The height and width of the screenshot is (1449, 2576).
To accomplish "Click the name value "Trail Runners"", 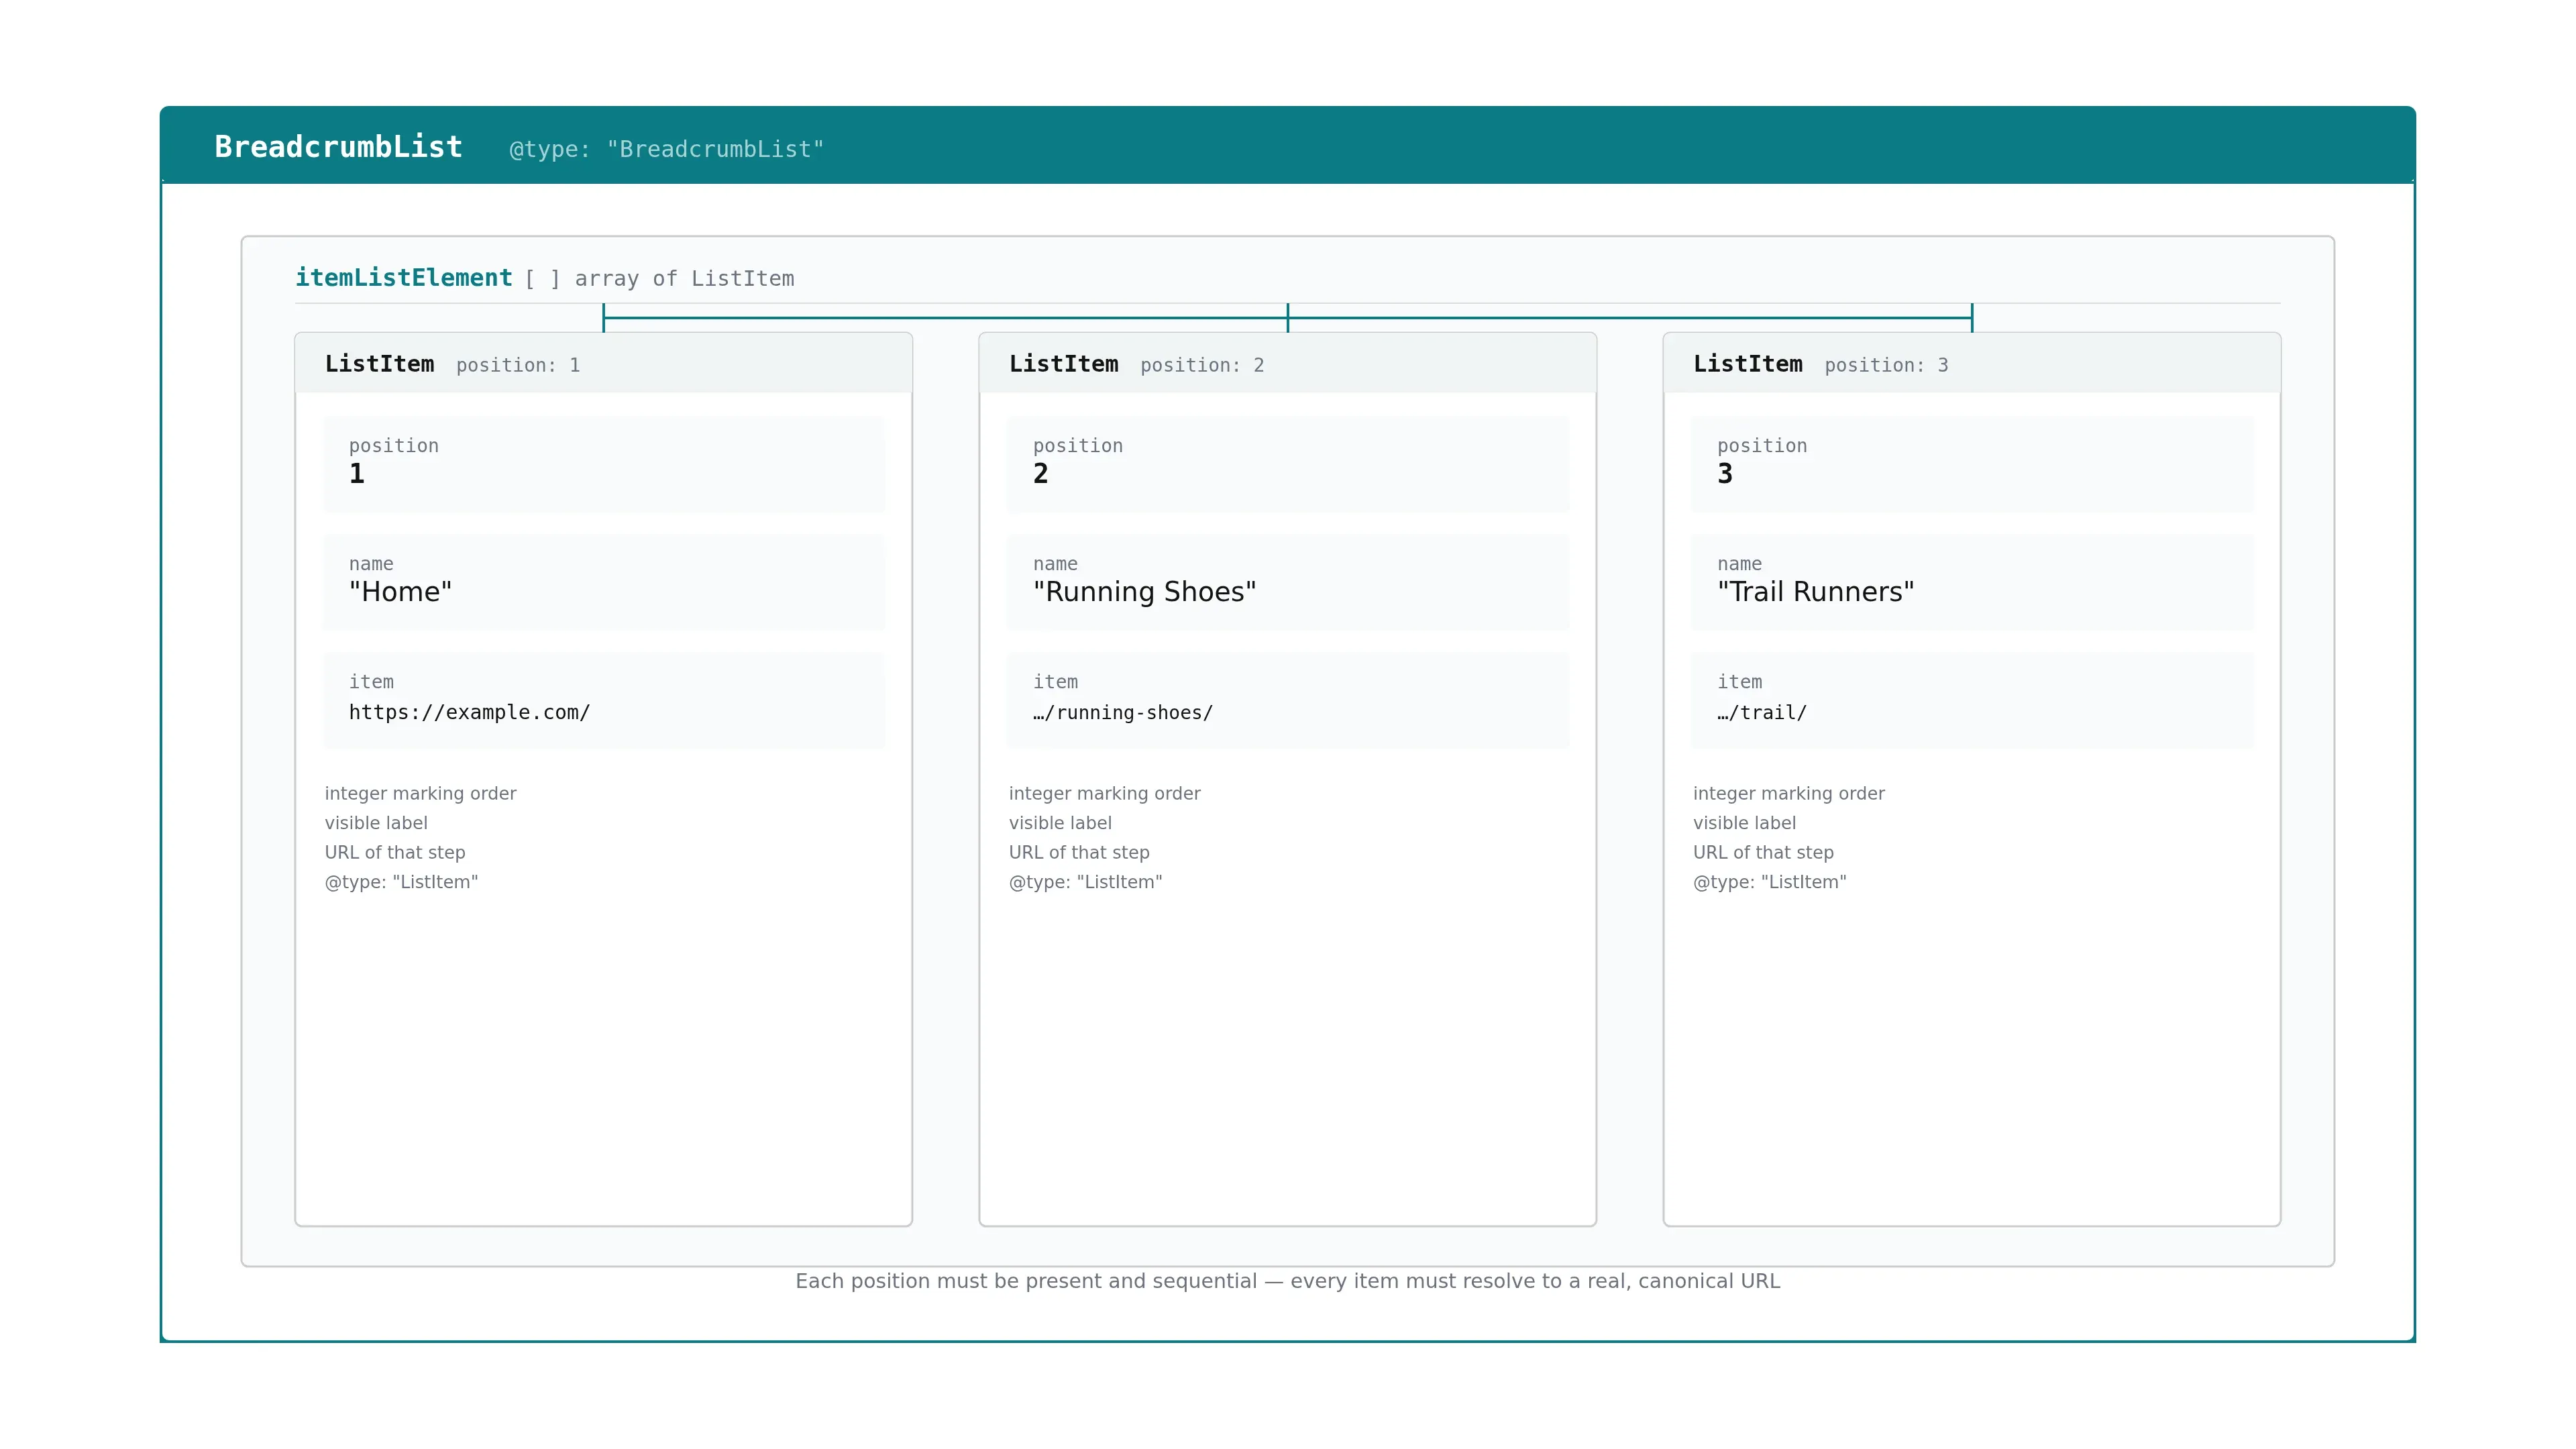I will pos(1815,592).
